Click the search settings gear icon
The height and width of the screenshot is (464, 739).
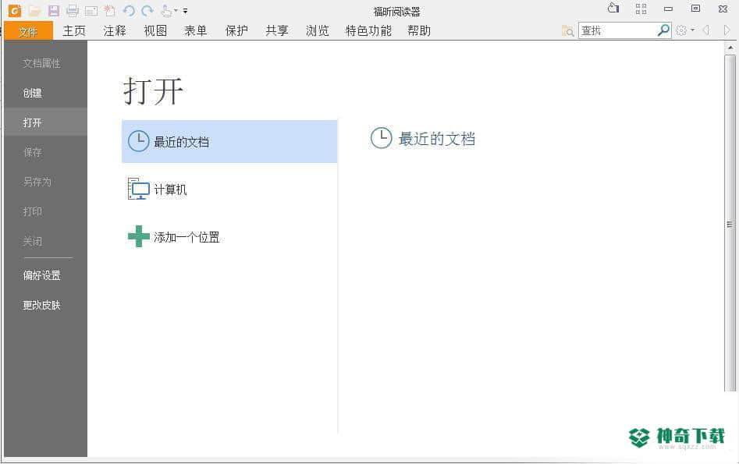tap(681, 30)
